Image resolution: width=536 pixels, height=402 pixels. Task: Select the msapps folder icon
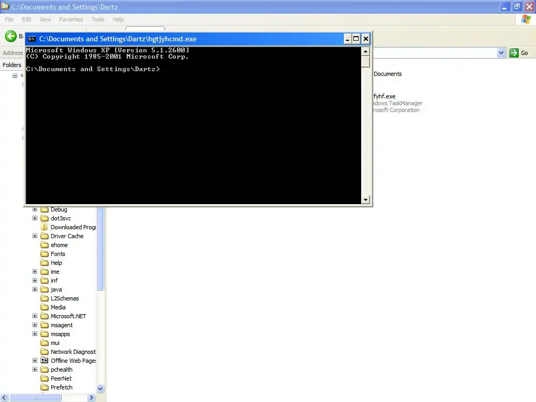(x=44, y=333)
